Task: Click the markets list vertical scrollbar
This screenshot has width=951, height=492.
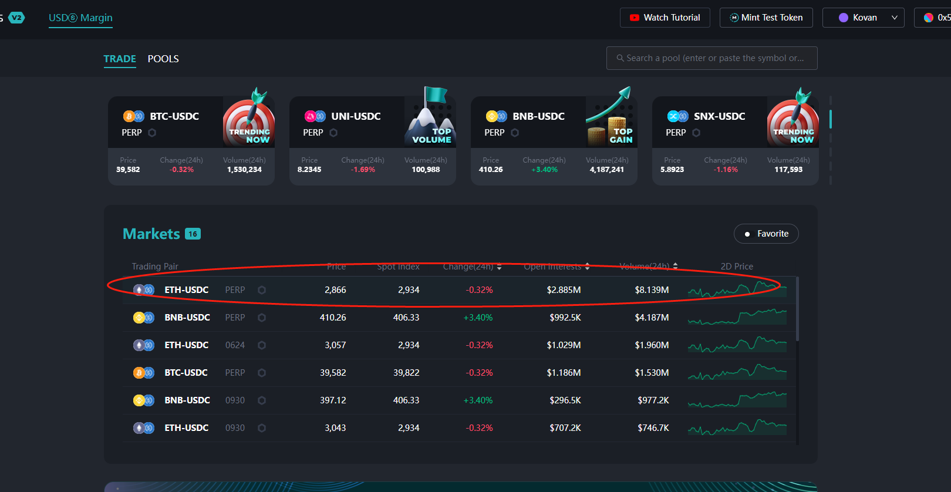Action: (x=797, y=309)
